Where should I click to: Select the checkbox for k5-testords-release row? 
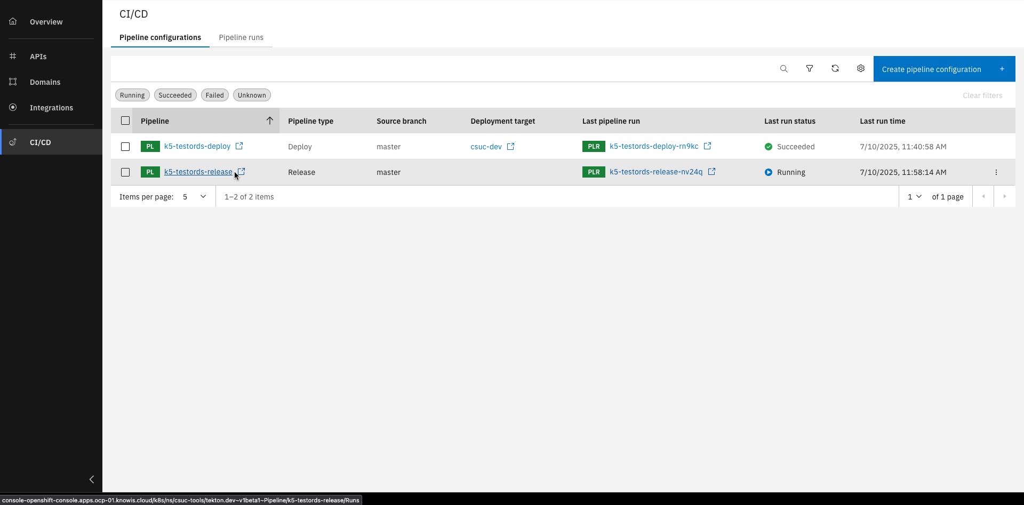(125, 172)
